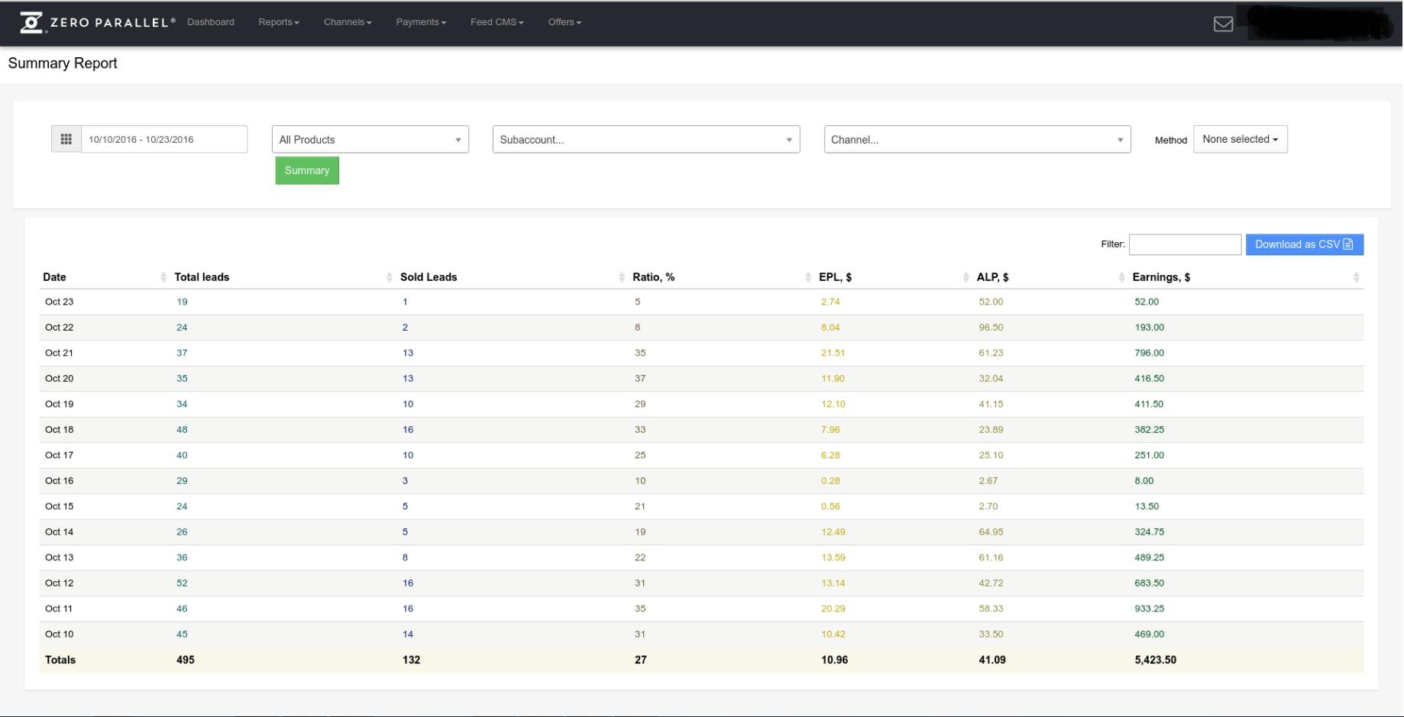The width and height of the screenshot is (1404, 717).
Task: Select the Oct 14 date cell
Action: (60, 531)
